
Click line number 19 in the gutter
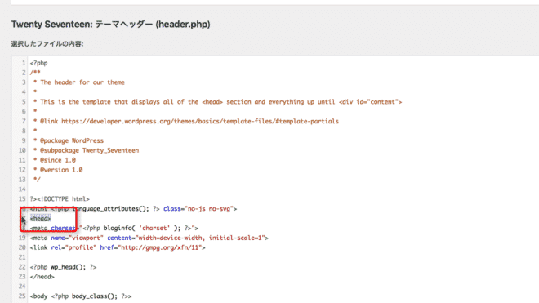tap(22, 238)
